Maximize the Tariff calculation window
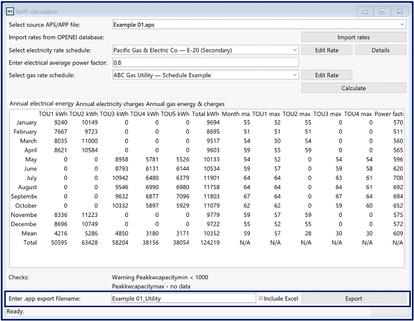Image resolution: width=414 pixels, height=321 pixels. (x=382, y=11)
